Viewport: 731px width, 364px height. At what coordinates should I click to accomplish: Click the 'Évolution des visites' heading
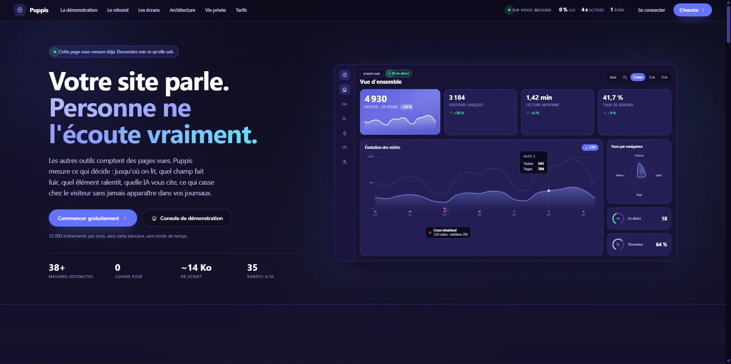382,147
